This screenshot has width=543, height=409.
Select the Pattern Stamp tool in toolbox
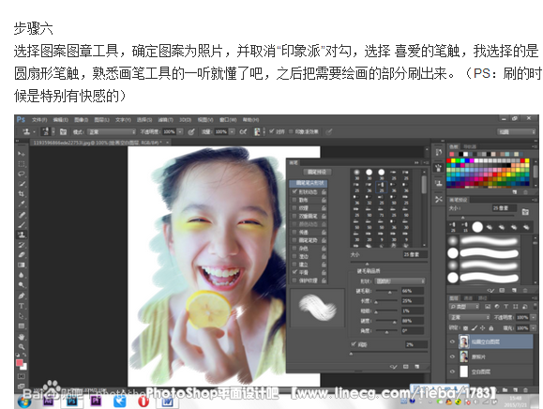tap(22, 235)
